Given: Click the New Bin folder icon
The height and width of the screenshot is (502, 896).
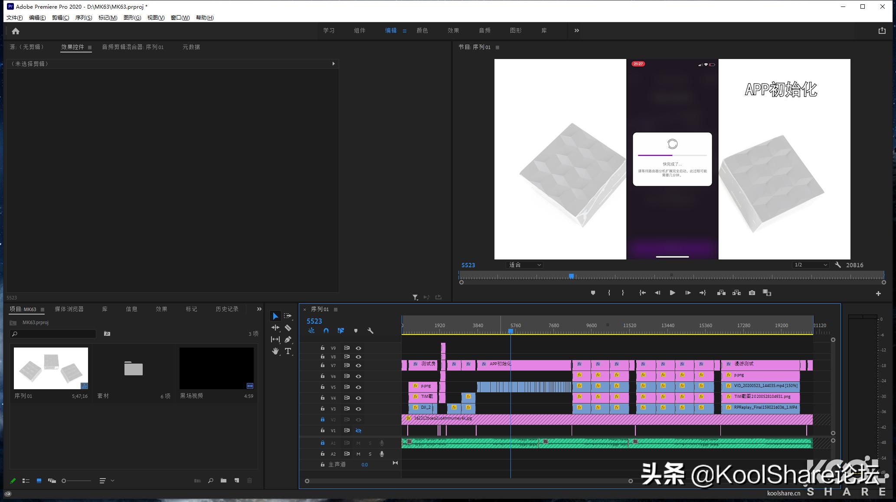Looking at the screenshot, I should point(223,480).
